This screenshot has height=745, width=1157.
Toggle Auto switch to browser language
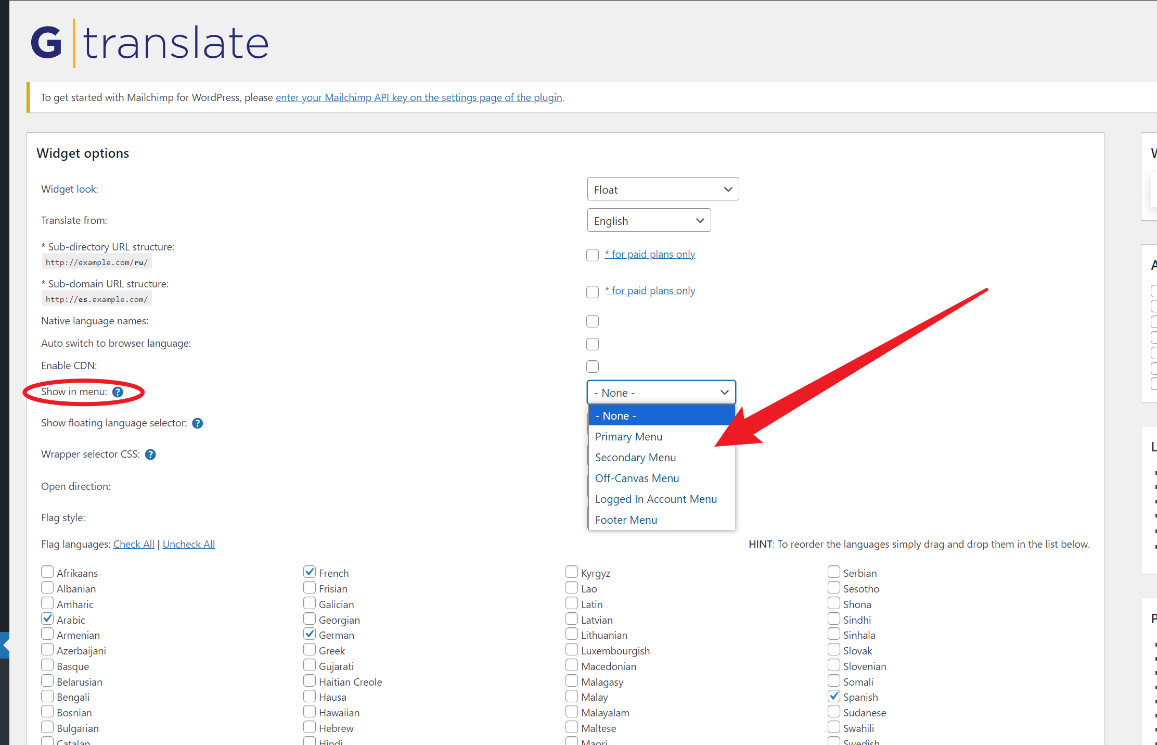tap(593, 344)
